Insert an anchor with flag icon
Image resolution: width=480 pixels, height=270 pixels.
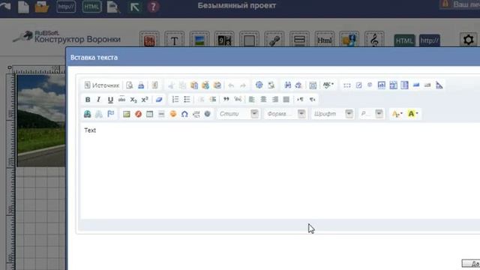110,114
